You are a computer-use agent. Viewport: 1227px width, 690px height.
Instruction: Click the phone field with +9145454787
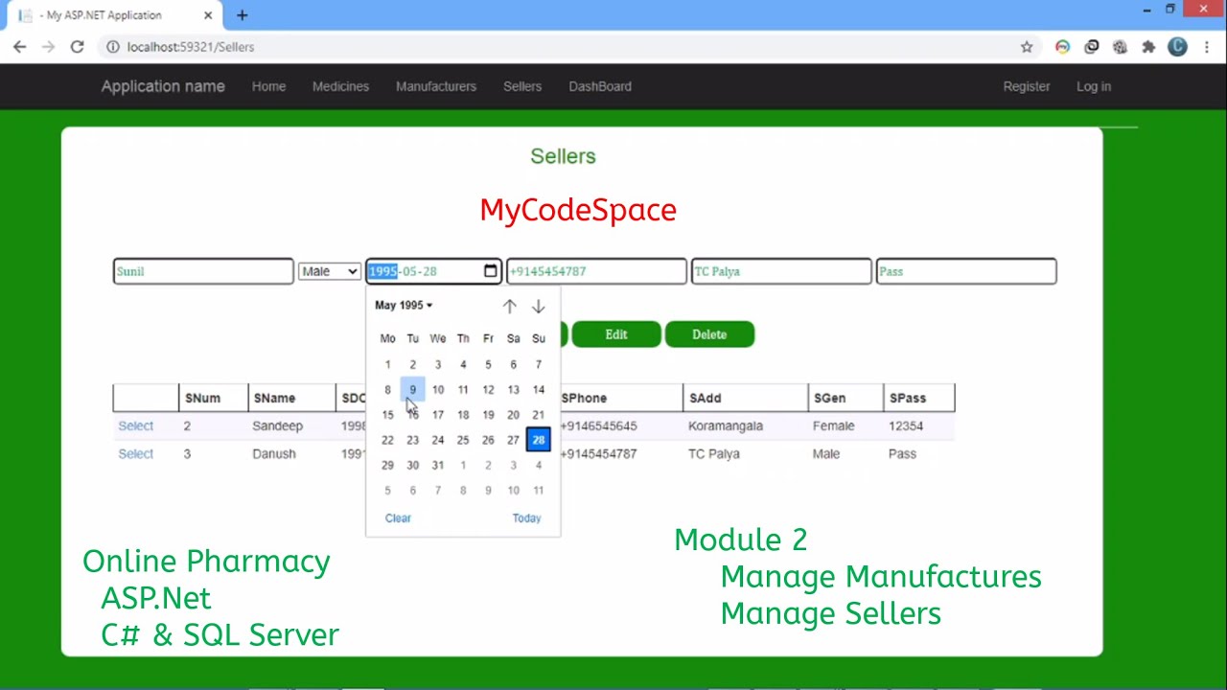(x=596, y=271)
